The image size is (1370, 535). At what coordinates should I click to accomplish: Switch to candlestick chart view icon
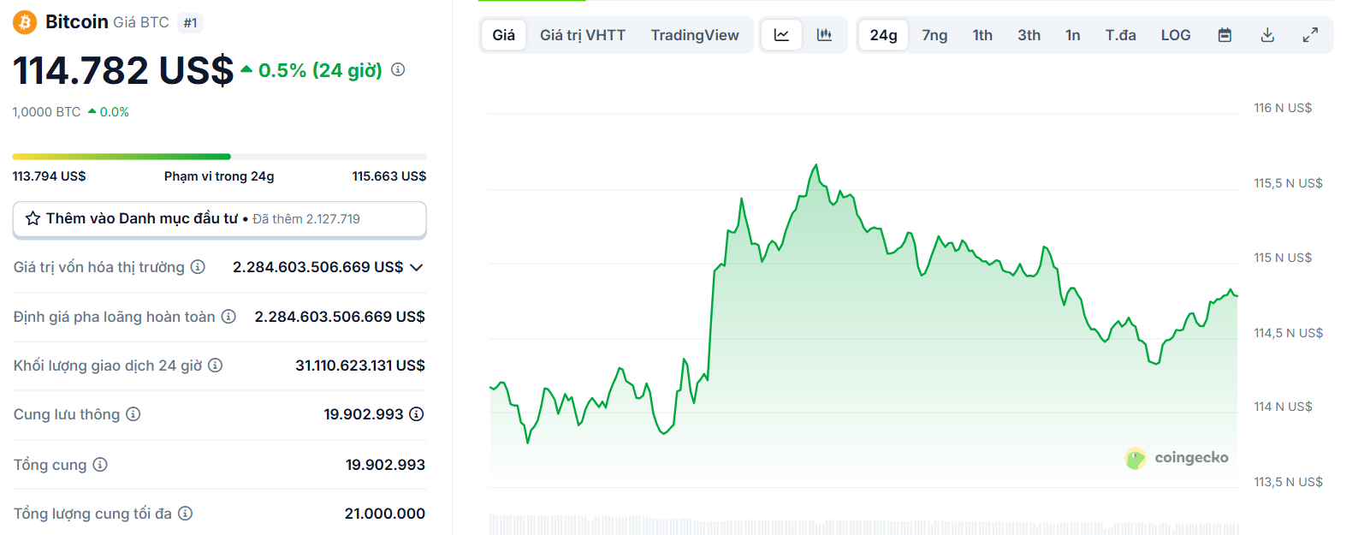(824, 35)
